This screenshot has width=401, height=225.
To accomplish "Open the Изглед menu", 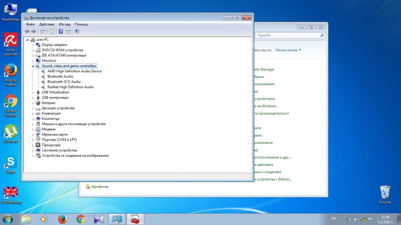I will [65, 24].
